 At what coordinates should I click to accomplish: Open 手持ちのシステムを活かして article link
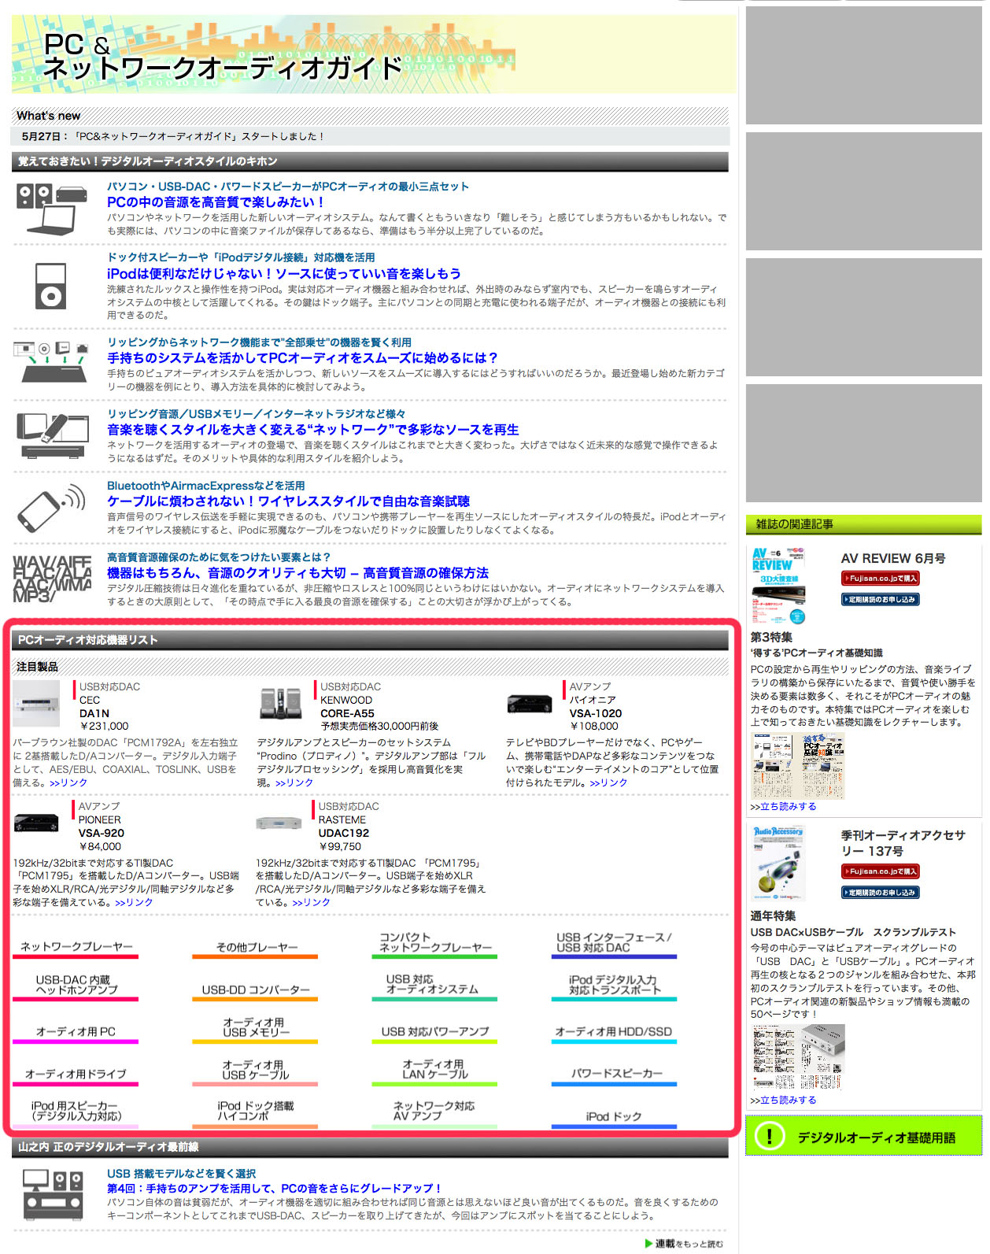click(x=302, y=358)
